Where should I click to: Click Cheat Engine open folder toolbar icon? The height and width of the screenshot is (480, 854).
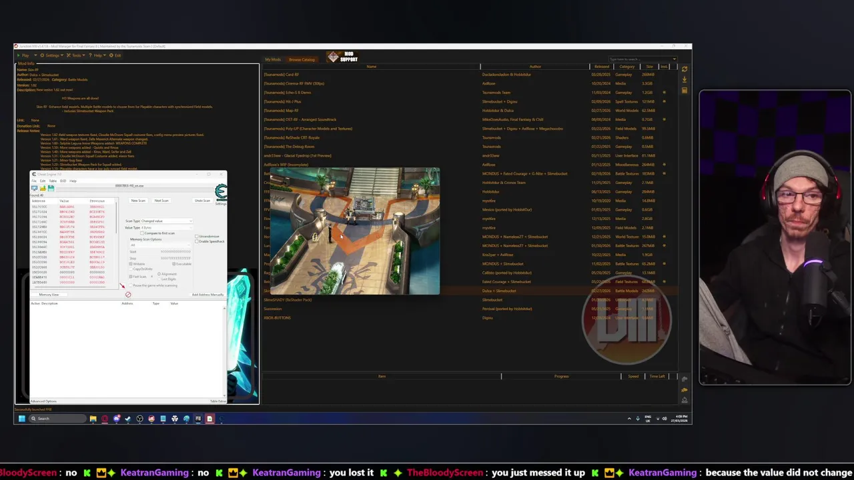[x=43, y=189]
